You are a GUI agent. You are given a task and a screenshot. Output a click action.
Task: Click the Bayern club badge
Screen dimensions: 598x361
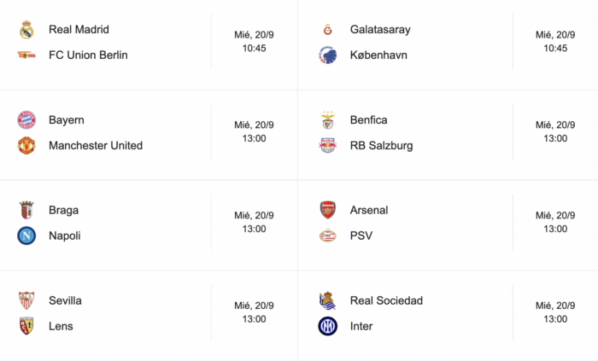point(26,120)
